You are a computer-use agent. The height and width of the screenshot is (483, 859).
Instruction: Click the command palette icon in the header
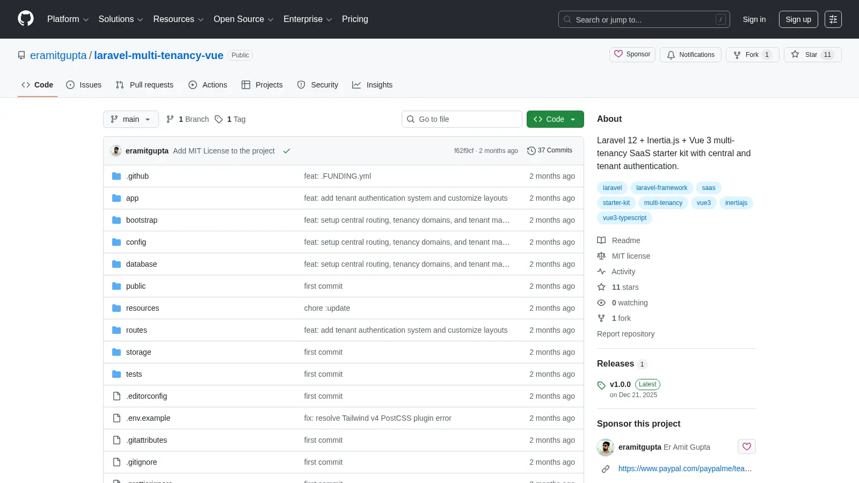(833, 19)
